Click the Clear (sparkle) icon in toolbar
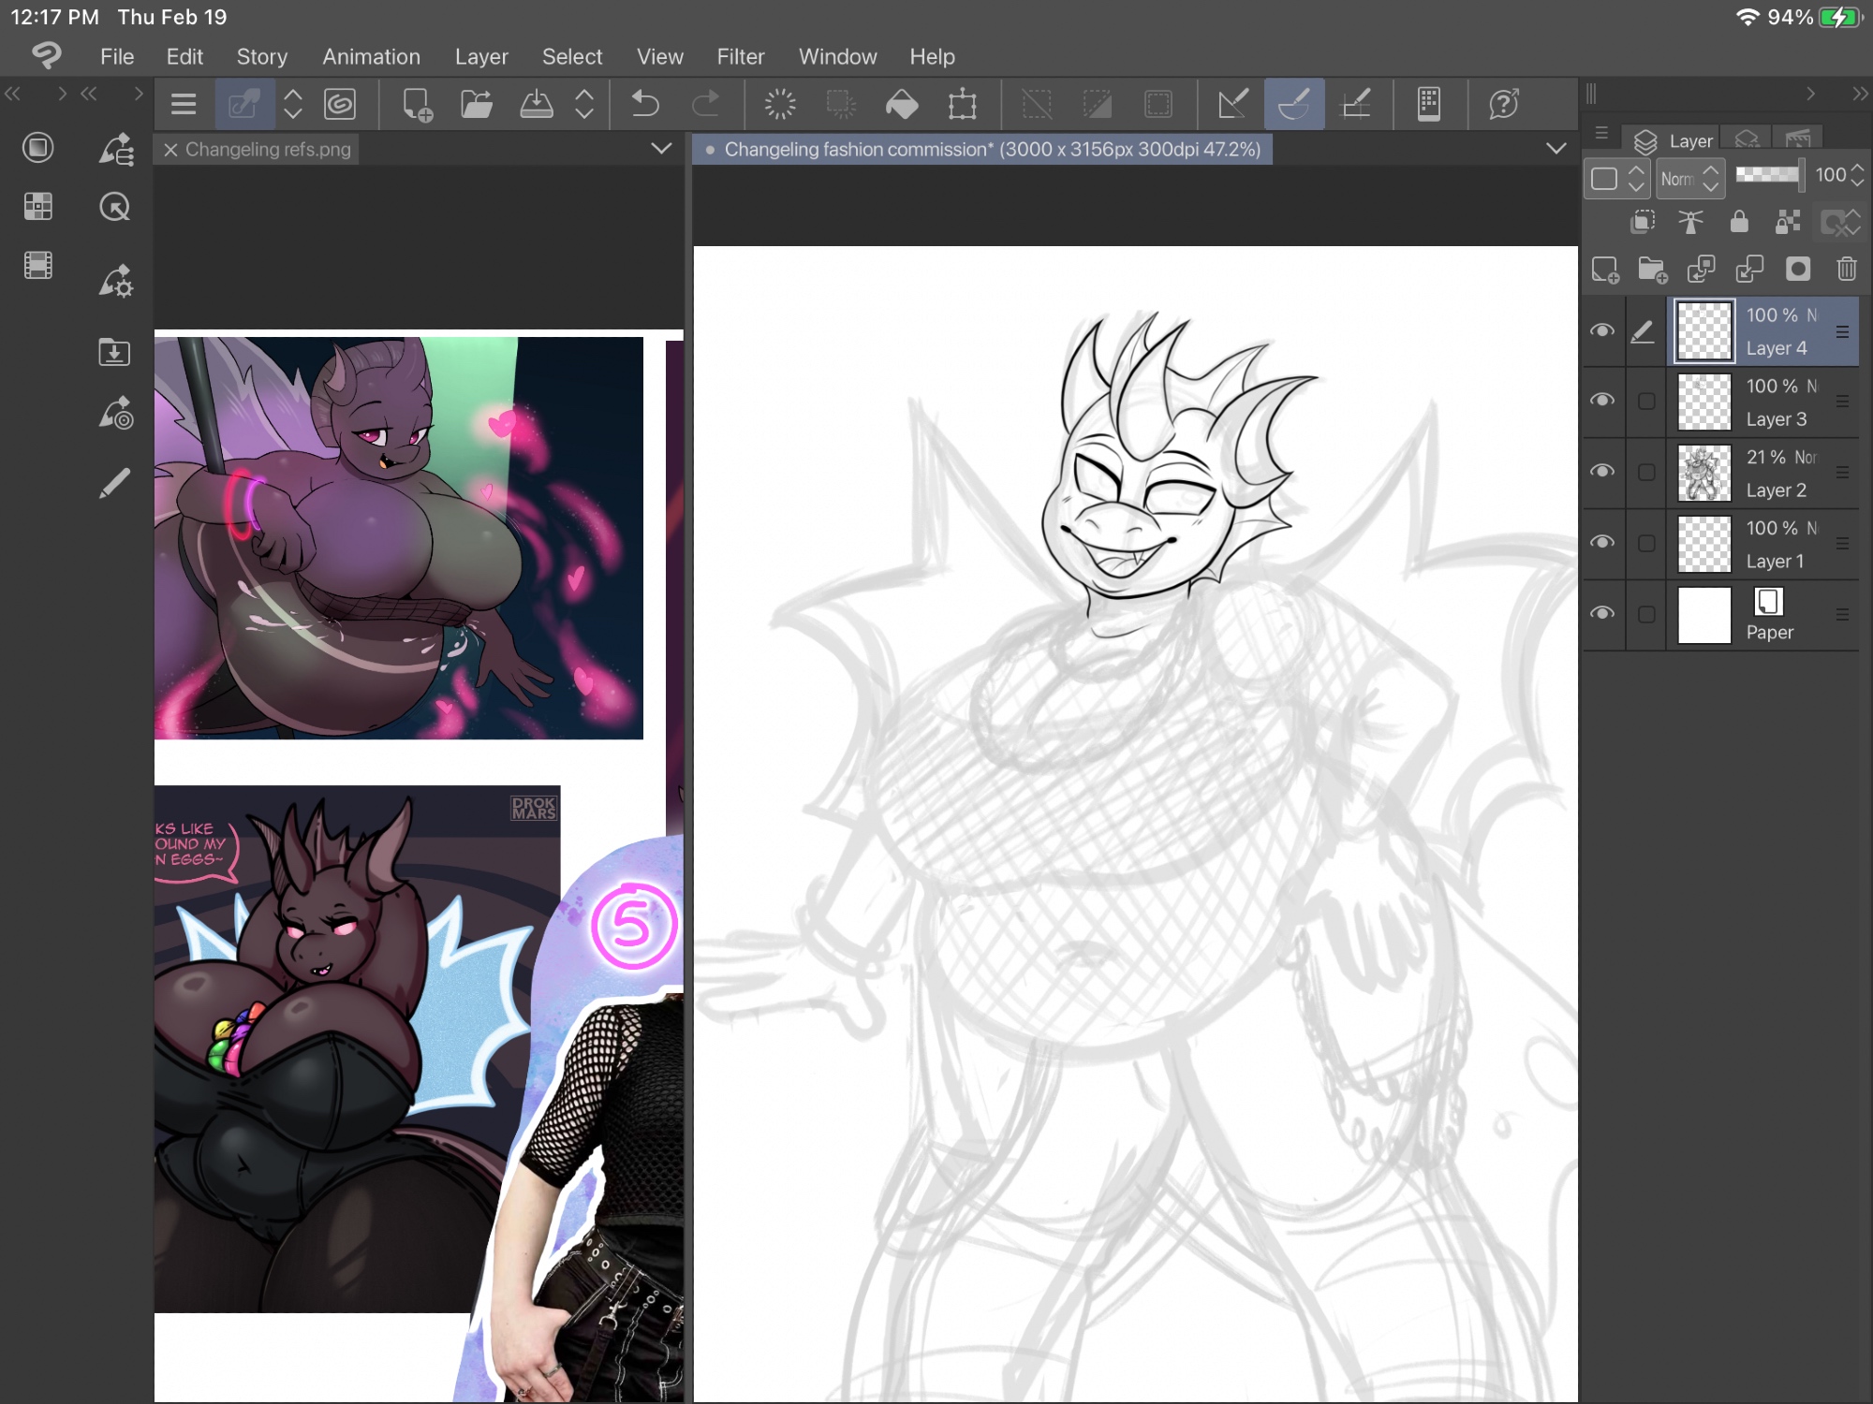Viewport: 1873px width, 1404px height. [x=779, y=103]
